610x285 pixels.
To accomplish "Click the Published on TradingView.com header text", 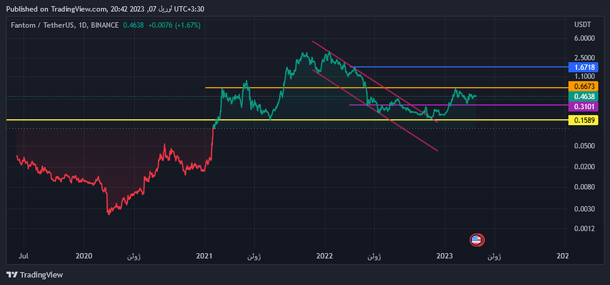I will coord(55,9).
